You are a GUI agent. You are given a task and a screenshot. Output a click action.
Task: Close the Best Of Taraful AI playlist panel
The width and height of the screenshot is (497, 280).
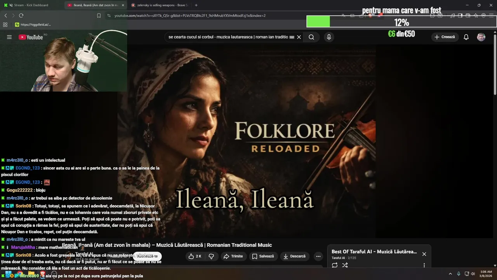click(424, 254)
